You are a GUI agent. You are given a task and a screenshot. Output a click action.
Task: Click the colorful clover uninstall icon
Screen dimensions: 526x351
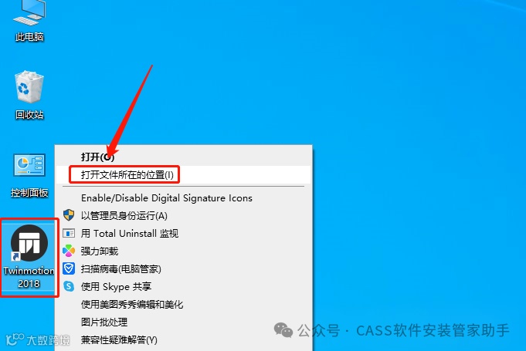[x=69, y=251]
